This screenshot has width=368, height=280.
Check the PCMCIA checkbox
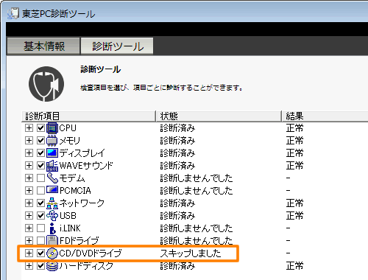40,190
